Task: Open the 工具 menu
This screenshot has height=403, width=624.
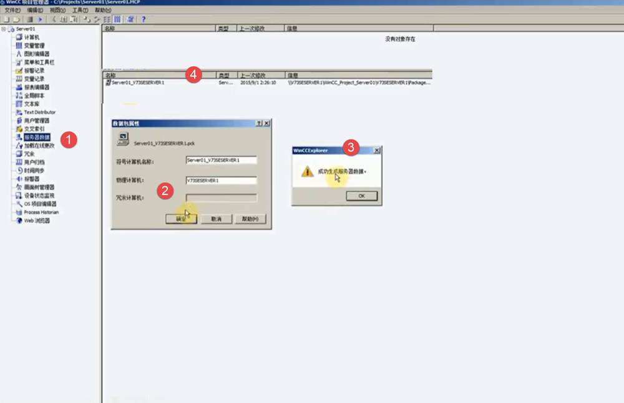Action: point(80,11)
